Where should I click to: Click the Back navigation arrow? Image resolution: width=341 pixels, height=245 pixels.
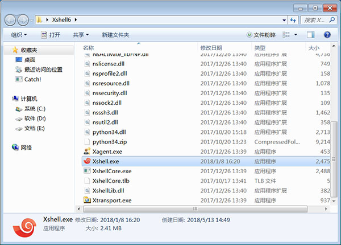coord(10,21)
